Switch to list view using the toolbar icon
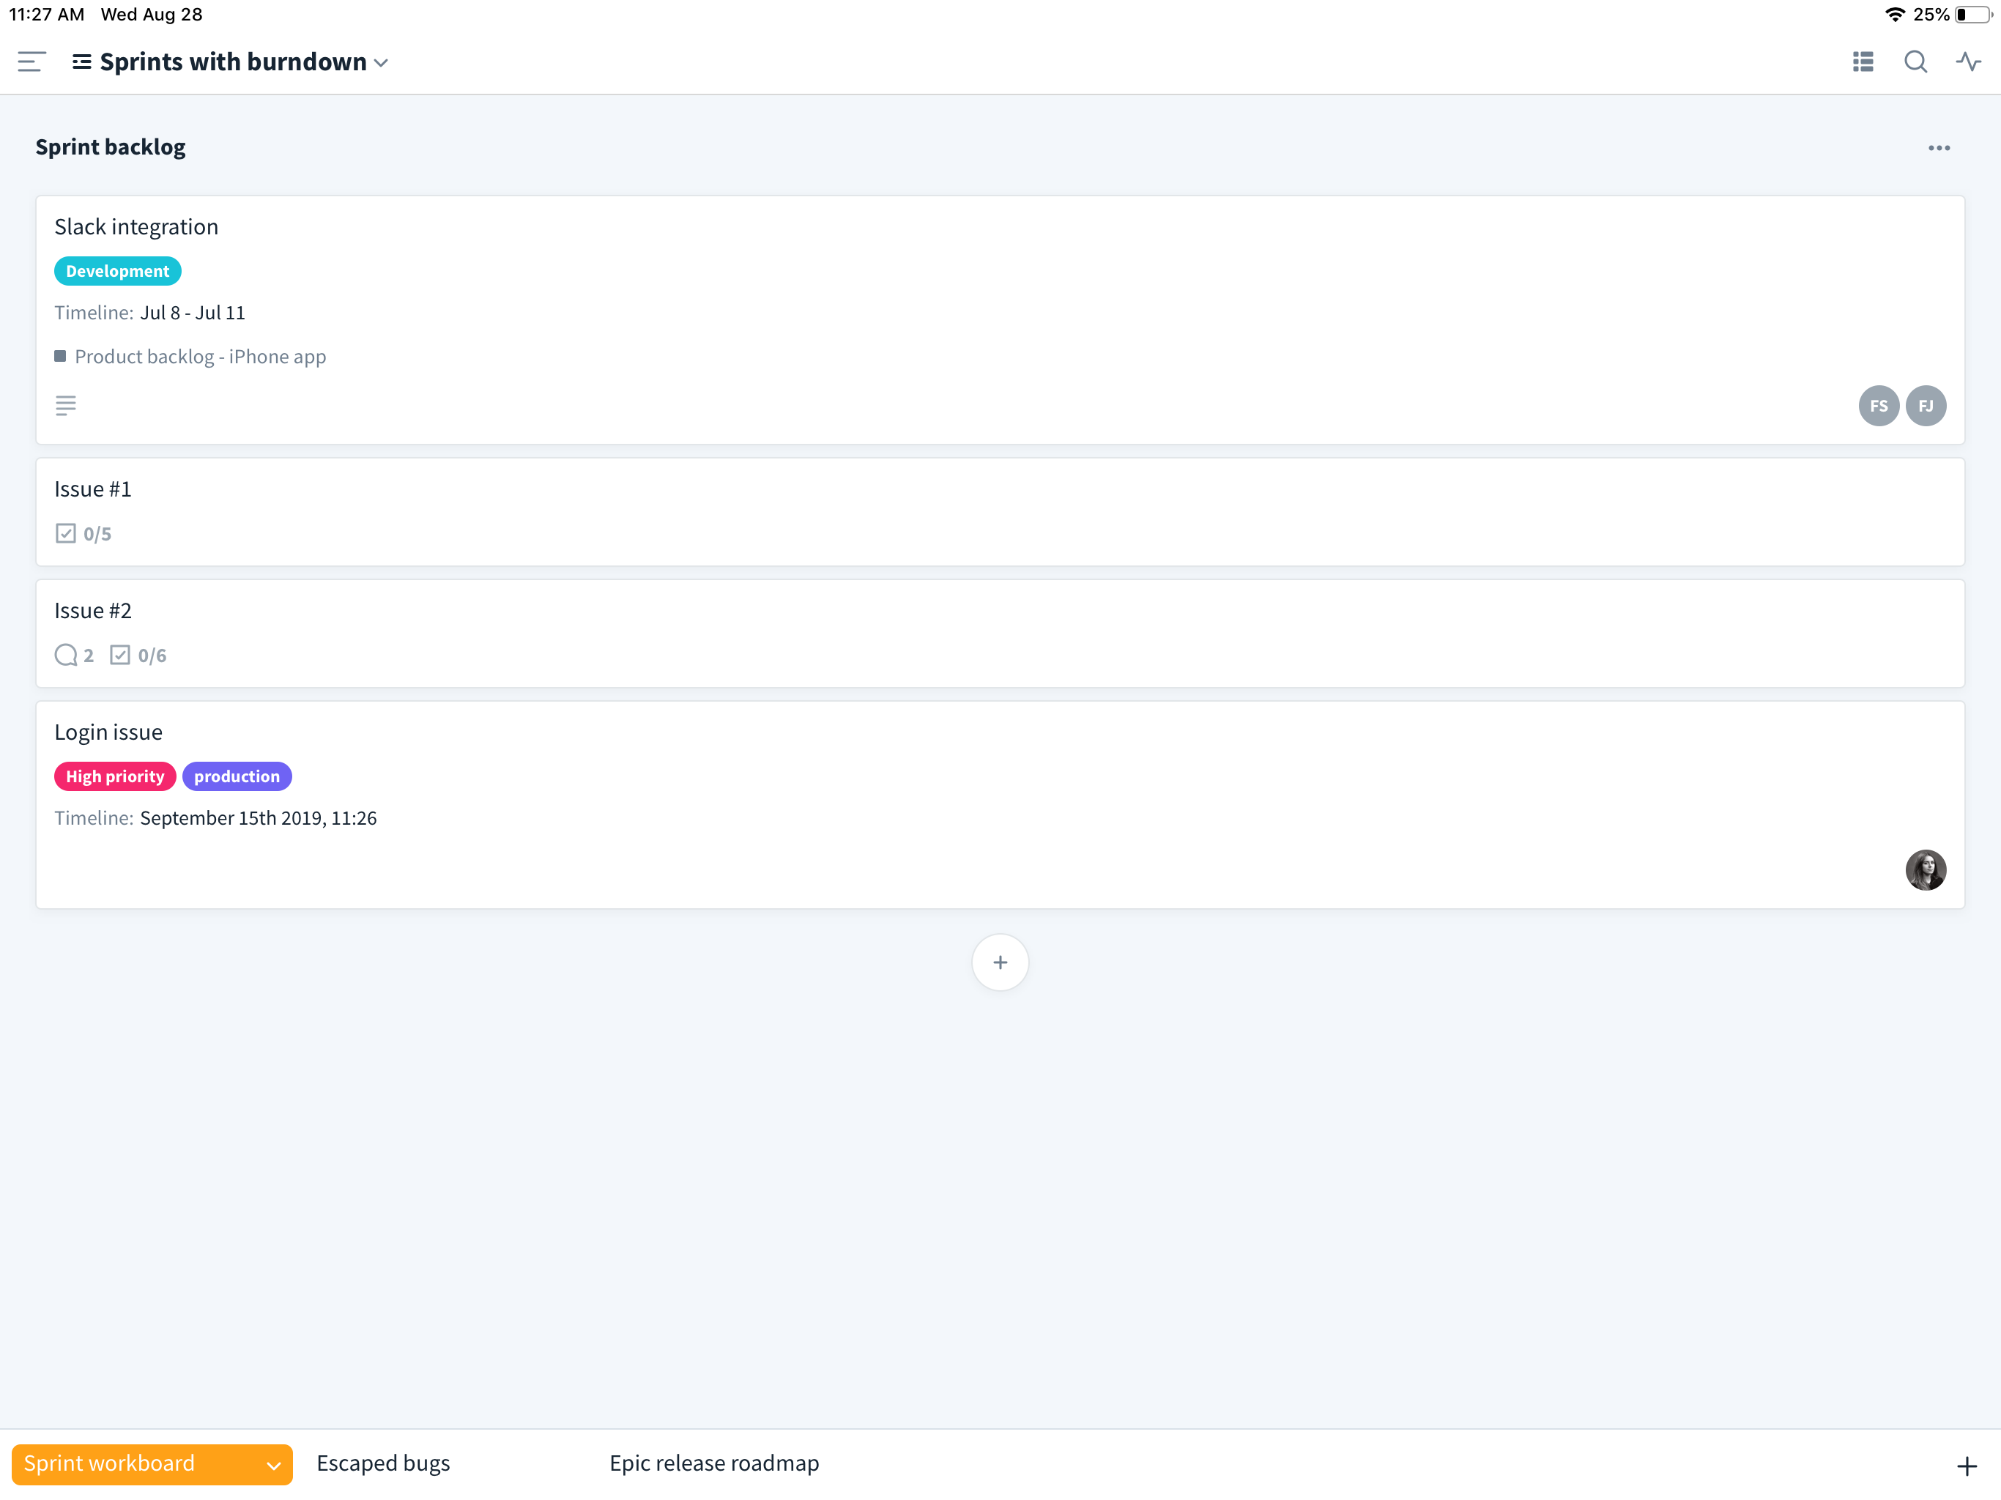The width and height of the screenshot is (2001, 1500). pos(1862,62)
